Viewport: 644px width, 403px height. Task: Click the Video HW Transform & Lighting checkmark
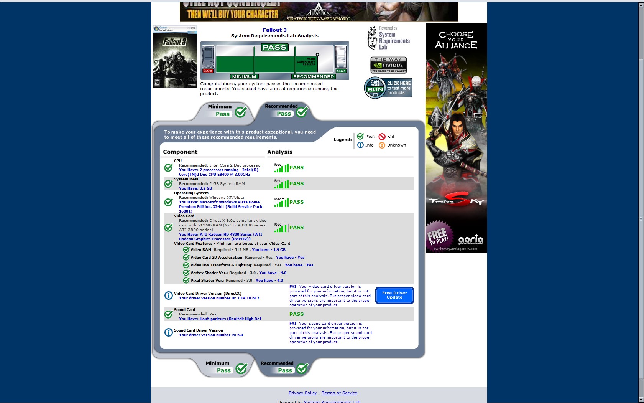click(186, 265)
